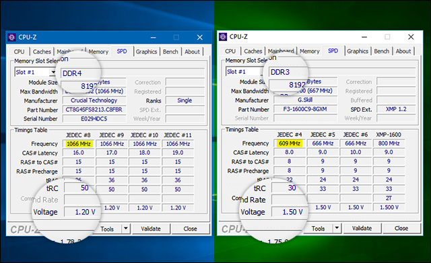The height and width of the screenshot is (263, 431).
Task: Minimize the left CPU-Z window
Action: click(154, 38)
